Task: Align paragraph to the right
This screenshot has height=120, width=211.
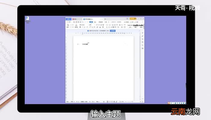Action: [111, 27]
